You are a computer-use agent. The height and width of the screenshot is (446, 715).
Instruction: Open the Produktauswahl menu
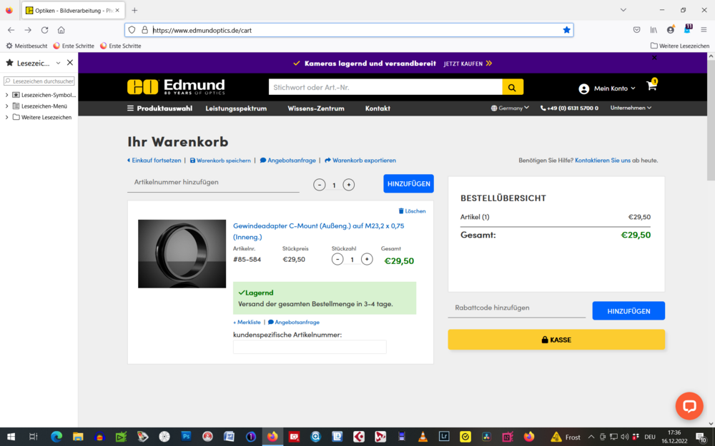pos(159,108)
